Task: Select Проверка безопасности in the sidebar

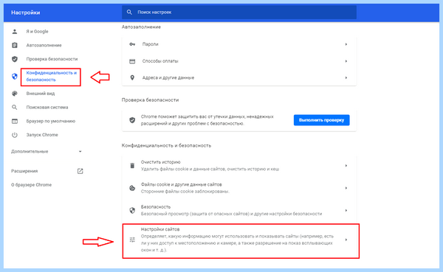Action: click(x=52, y=59)
